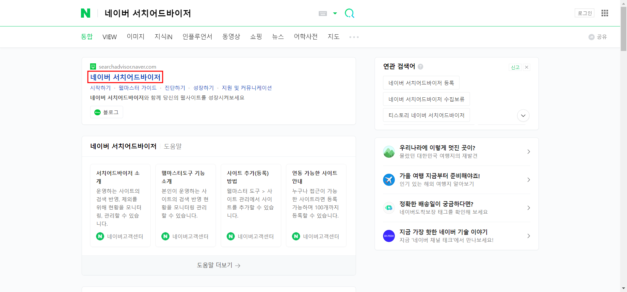Select 네이버 서치어드바이저 등록 related search
The image size is (627, 292).
[x=421, y=83]
